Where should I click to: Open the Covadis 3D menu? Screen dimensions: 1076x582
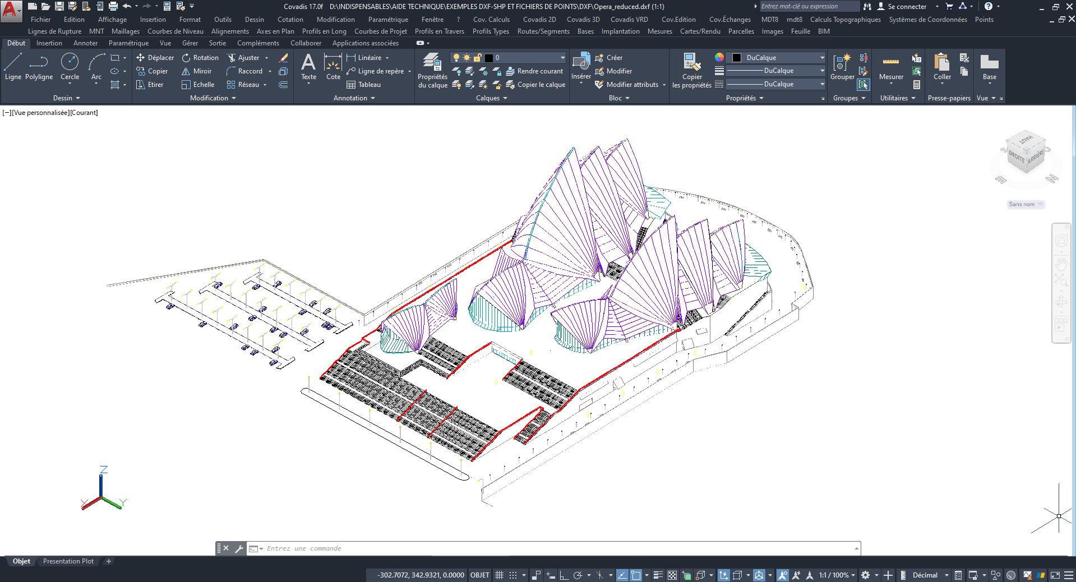(x=583, y=19)
